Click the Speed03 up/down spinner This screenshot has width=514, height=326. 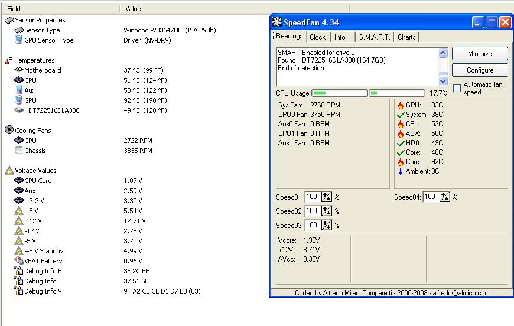click(x=327, y=225)
